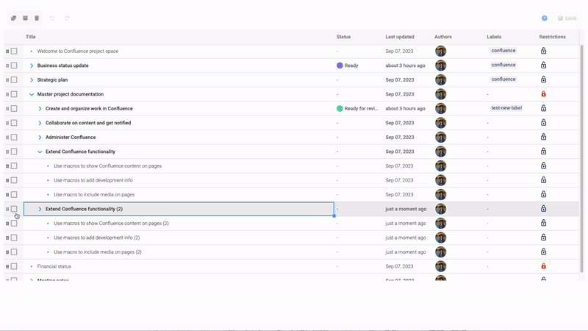Click the undo arrow icon
This screenshot has width=588, height=331.
pyautogui.click(x=52, y=18)
